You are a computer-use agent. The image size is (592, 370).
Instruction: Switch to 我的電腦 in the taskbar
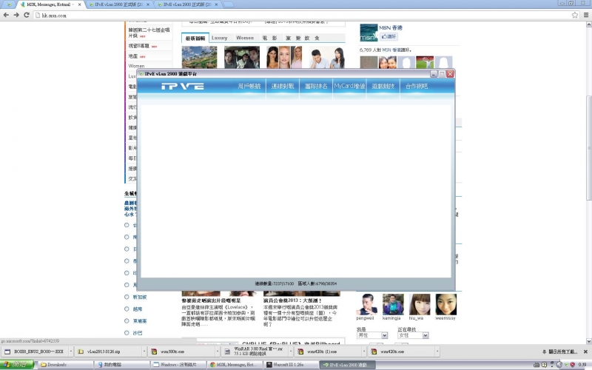click(x=122, y=365)
